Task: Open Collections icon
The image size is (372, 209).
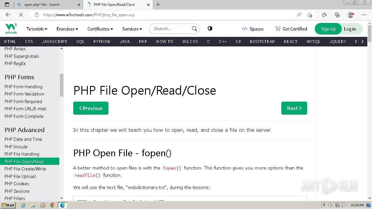Action: (x=337, y=15)
